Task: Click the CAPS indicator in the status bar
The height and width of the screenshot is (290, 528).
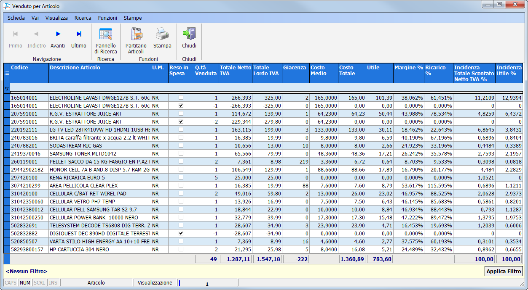Action: click(x=11, y=283)
